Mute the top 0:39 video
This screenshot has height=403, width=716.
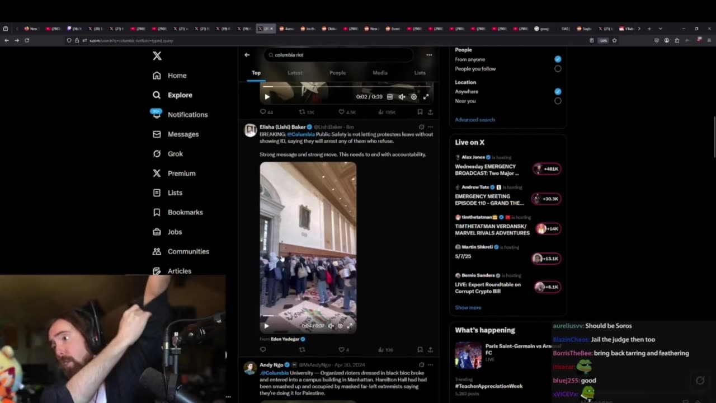[402, 97]
